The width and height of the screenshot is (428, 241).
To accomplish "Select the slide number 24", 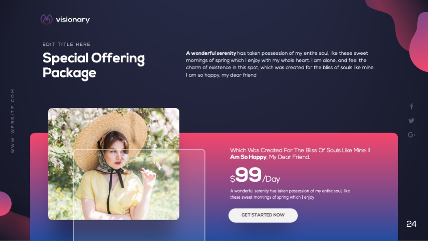I will pos(412,224).
